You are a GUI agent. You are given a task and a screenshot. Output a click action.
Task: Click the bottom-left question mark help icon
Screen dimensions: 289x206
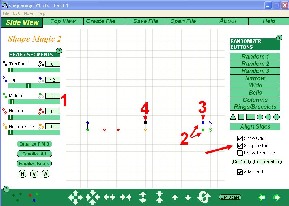pos(6,189)
